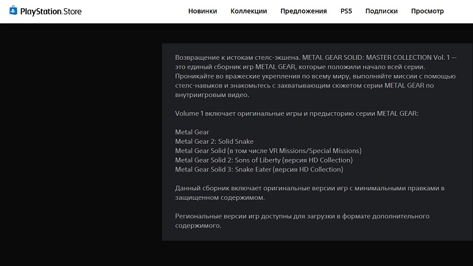Go to the Предложения section
Screen dimensions: 473x266
(x=303, y=11)
